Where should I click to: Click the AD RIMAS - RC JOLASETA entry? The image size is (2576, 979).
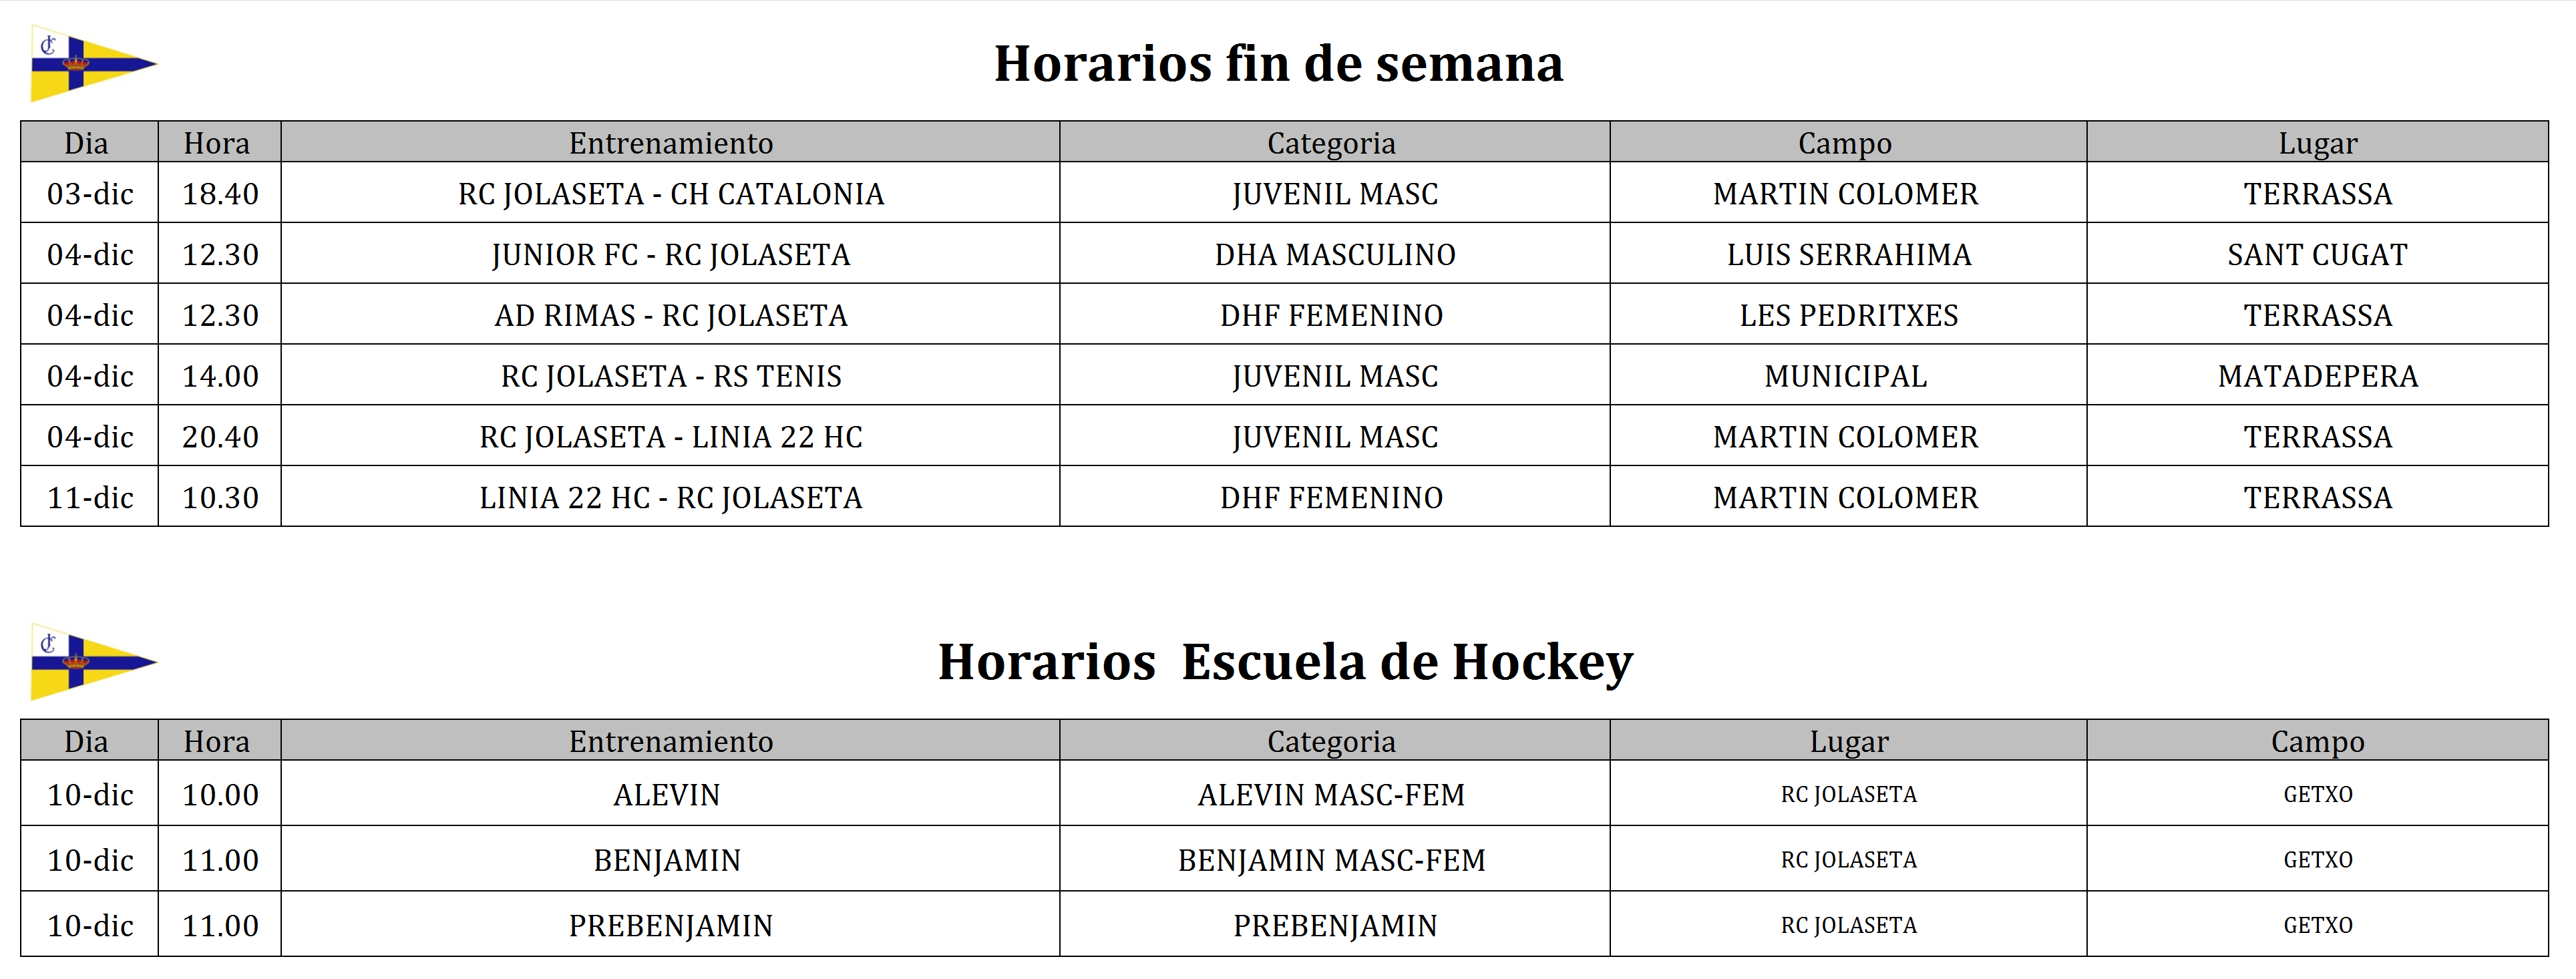pyautogui.click(x=671, y=316)
